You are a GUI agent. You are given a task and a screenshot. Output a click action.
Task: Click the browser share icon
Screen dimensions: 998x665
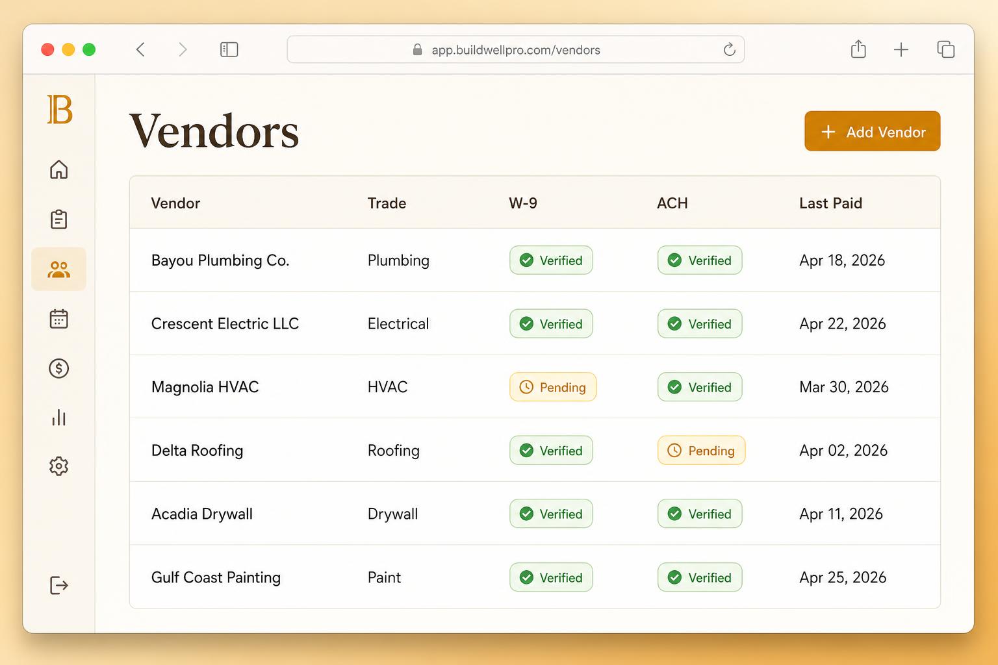click(x=858, y=49)
